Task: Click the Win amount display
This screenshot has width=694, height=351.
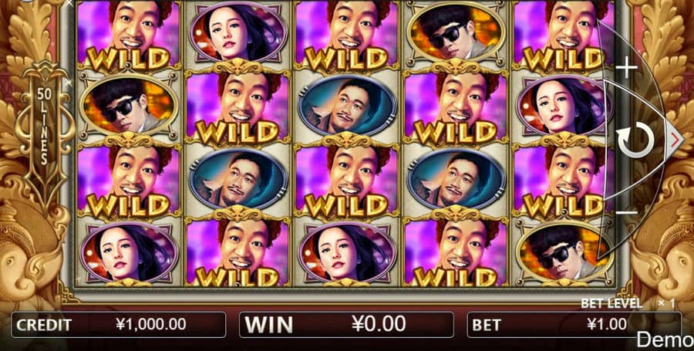Action: (346, 325)
